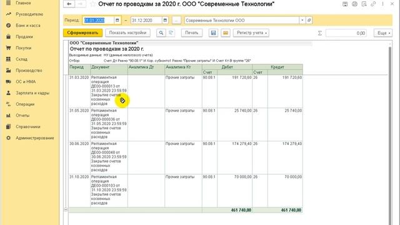The width and height of the screenshot is (400, 225).
Task: Select the Покупки menu item
Action: (x=24, y=48)
